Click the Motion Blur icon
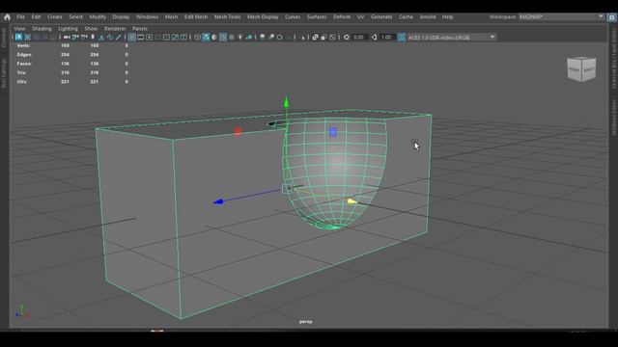 (x=271, y=37)
